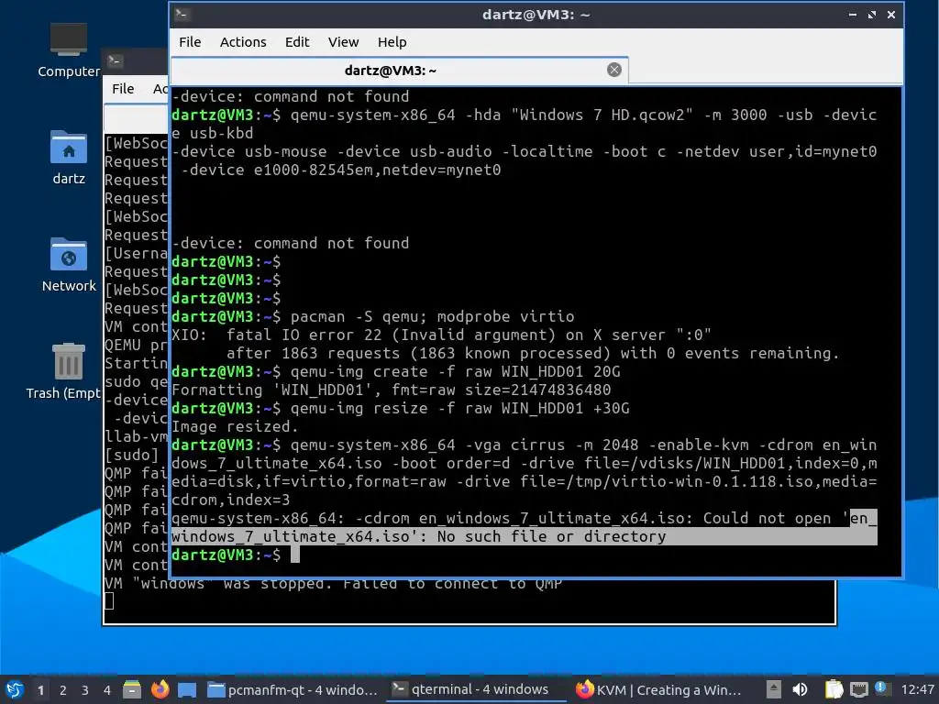Image resolution: width=939 pixels, height=704 pixels.
Task: Open the Help menu
Action: pyautogui.click(x=392, y=42)
